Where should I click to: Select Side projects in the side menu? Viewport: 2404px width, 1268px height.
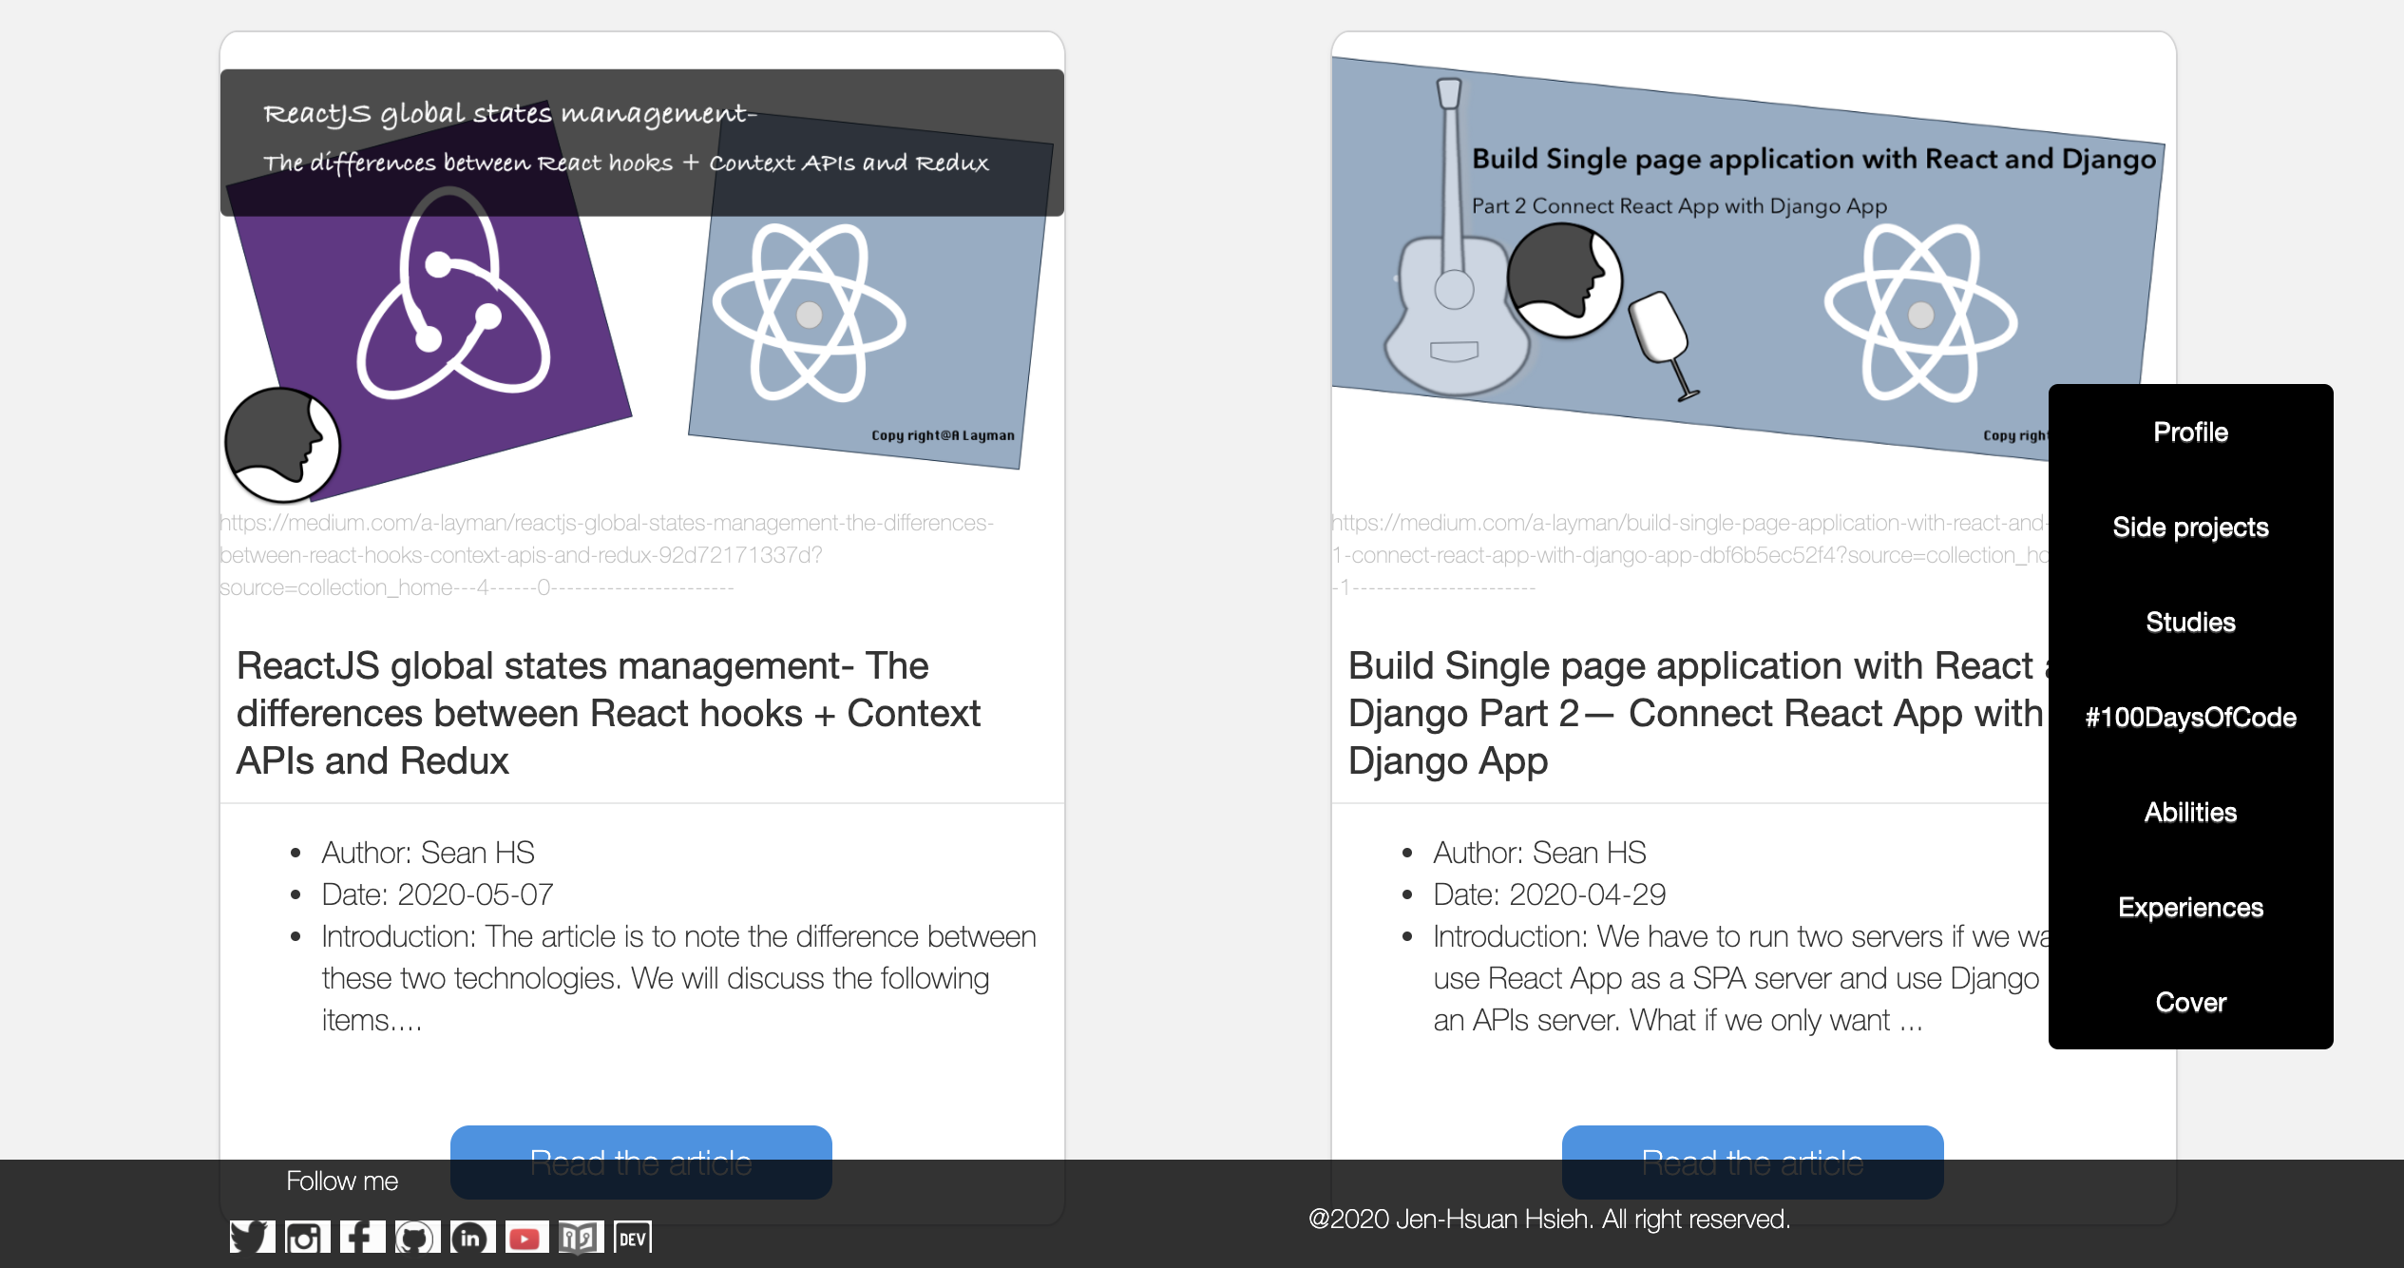coord(2190,528)
